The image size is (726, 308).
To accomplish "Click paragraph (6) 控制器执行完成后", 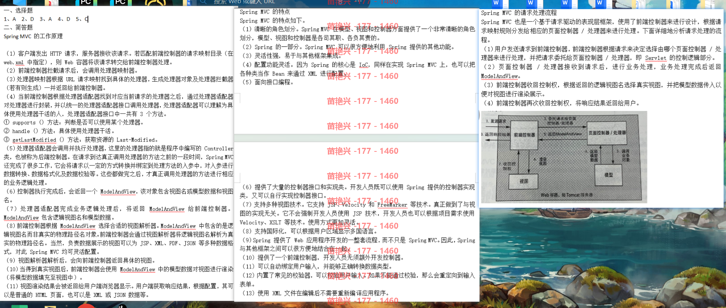I will [119, 196].
